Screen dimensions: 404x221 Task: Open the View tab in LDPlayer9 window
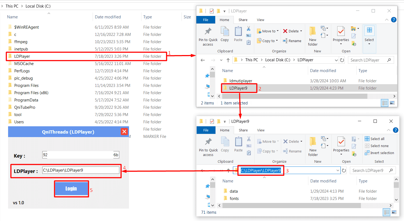[x=261, y=130]
